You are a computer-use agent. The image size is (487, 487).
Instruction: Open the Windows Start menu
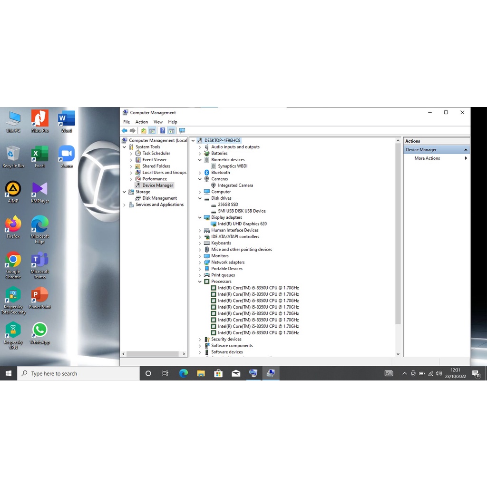tap(9, 373)
